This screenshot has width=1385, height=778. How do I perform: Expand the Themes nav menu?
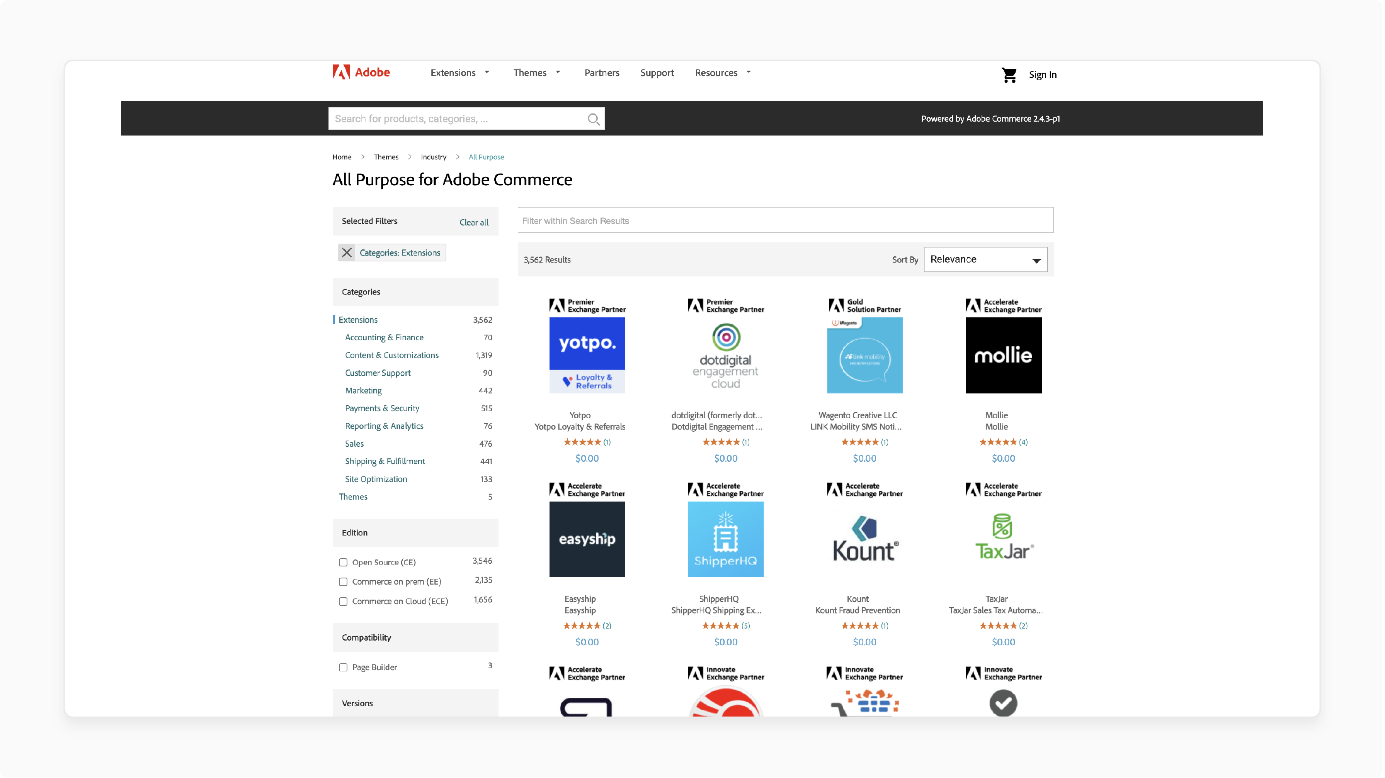pyautogui.click(x=537, y=73)
